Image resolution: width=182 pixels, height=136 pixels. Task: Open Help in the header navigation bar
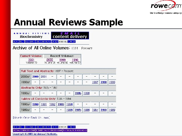pyautogui.click(x=22, y=42)
